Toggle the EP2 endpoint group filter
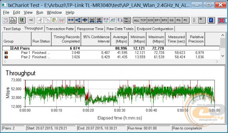This screenshot has height=133, width=228. point(165,20)
